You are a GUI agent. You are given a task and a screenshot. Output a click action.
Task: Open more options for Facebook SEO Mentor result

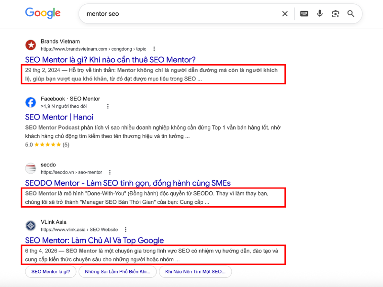(108, 106)
